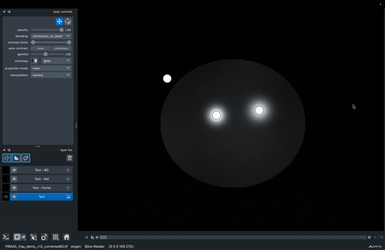Reset view with home icon
The width and height of the screenshot is (385, 250).
[x=67, y=237]
